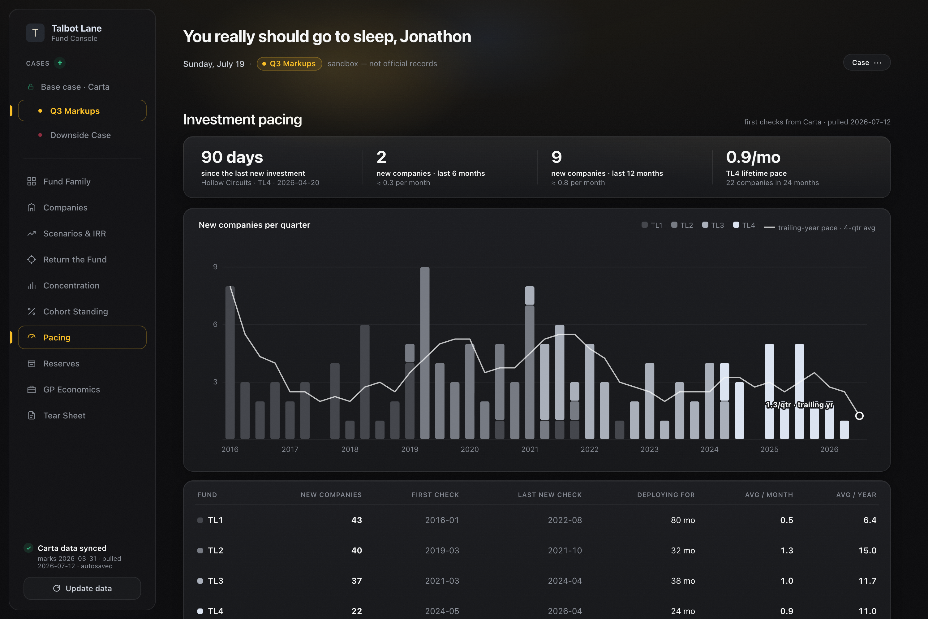Viewport: 928px width, 619px height.
Task: Open Fund Family grid icon
Action: (32, 182)
